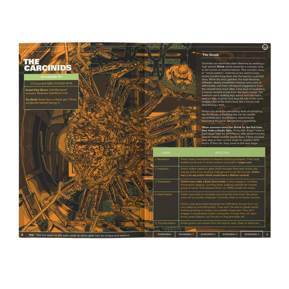Select the 2. Induction stage cell

[166, 173]
